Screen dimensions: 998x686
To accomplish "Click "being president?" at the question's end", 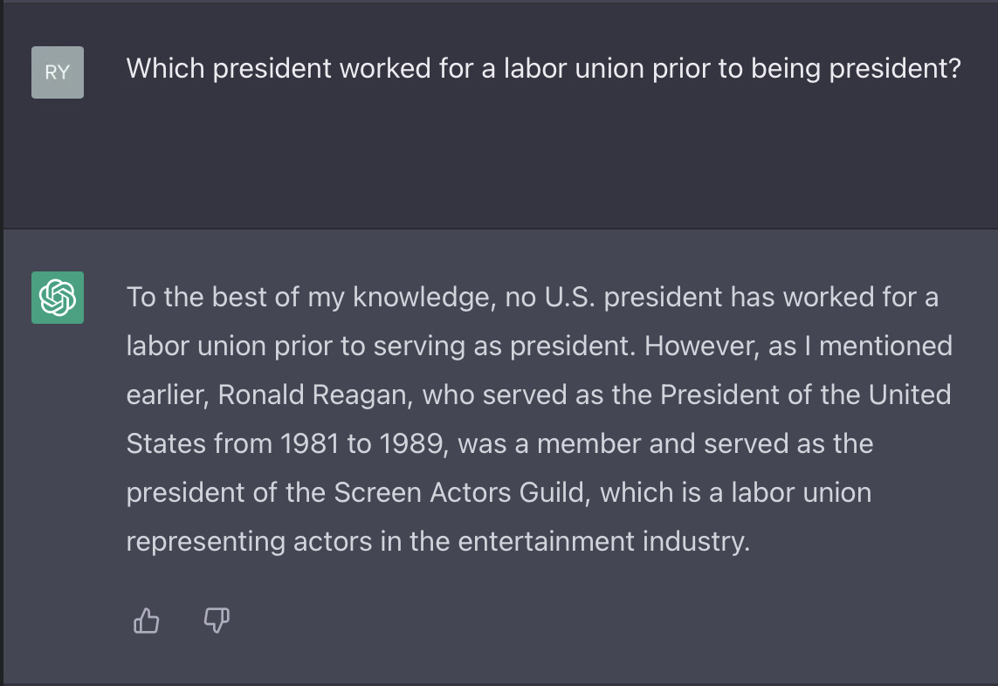I will point(856,69).
